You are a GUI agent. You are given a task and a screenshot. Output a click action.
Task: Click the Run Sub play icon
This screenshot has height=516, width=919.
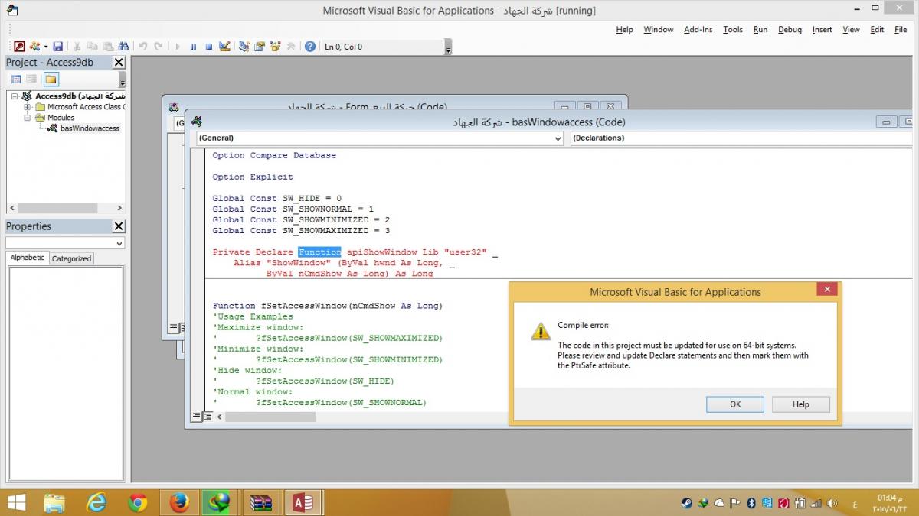point(178,47)
